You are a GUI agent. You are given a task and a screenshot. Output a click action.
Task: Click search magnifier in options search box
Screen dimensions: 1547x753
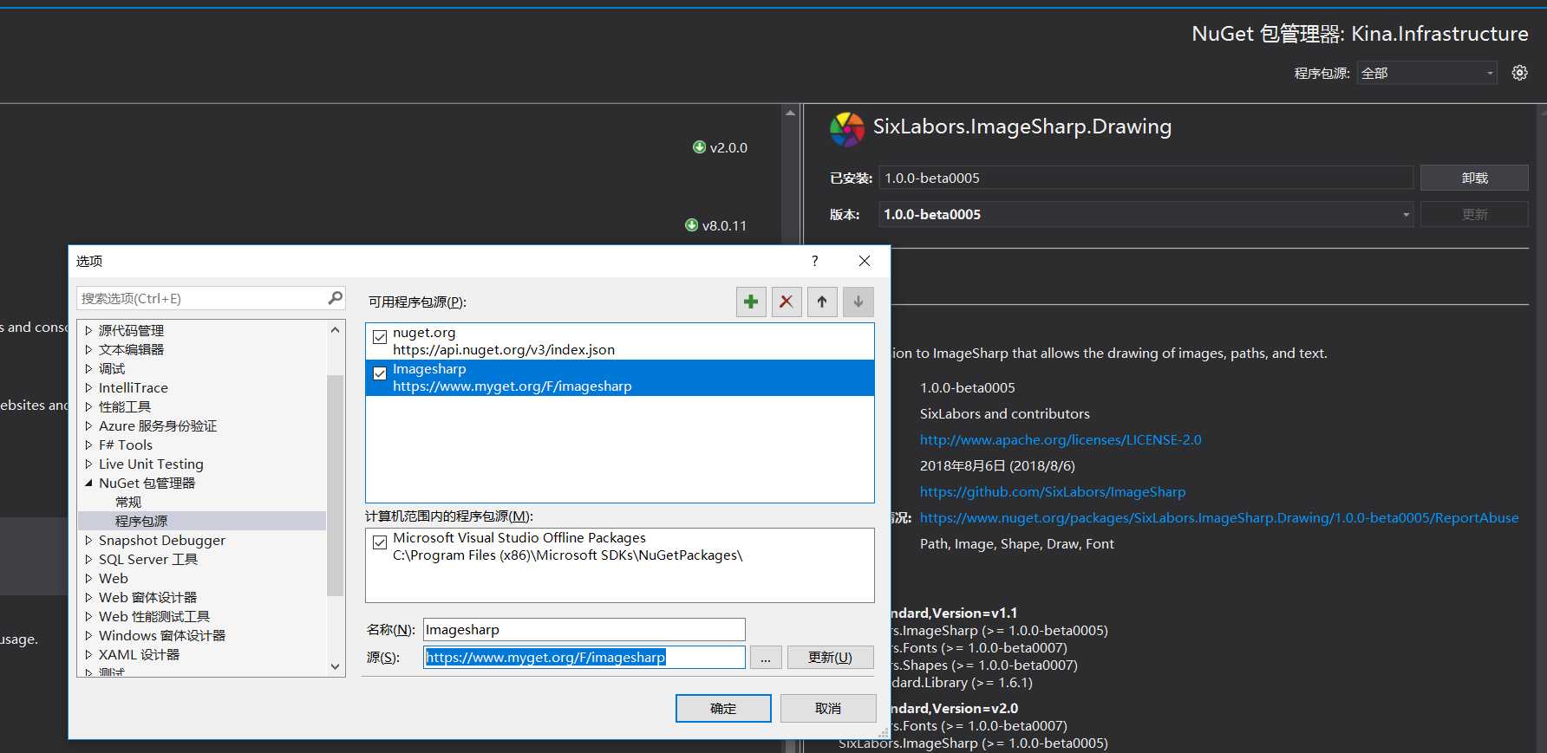[x=336, y=298]
